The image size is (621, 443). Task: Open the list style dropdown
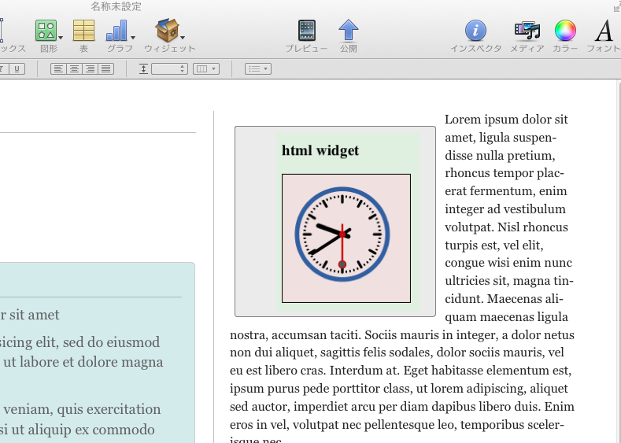coord(258,69)
